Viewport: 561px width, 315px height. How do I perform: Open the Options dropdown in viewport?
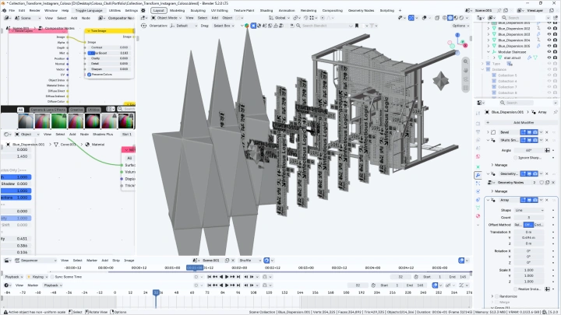coord(460,26)
